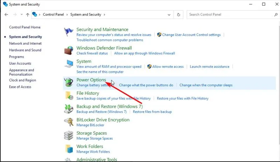280x162 pixels.
Task: Expand the chevron after Control Panel in address bar
Action: 67,15
